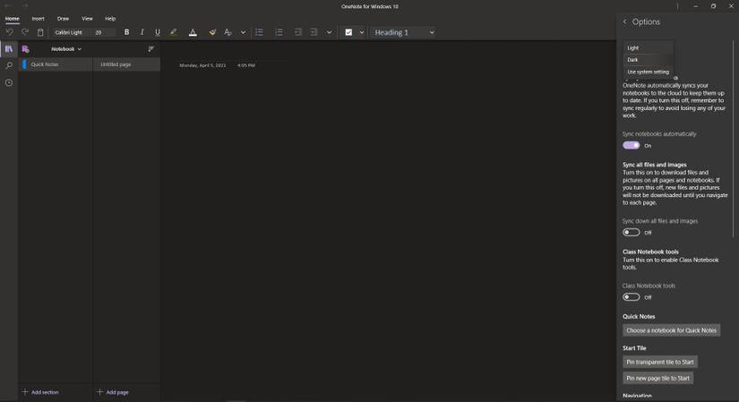Viewport: 739px width, 402px height.
Task: Open the tags dropdown arrow
Action: tap(362, 32)
